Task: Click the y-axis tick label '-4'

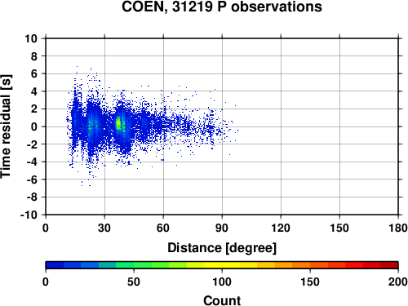Action: click(x=32, y=162)
